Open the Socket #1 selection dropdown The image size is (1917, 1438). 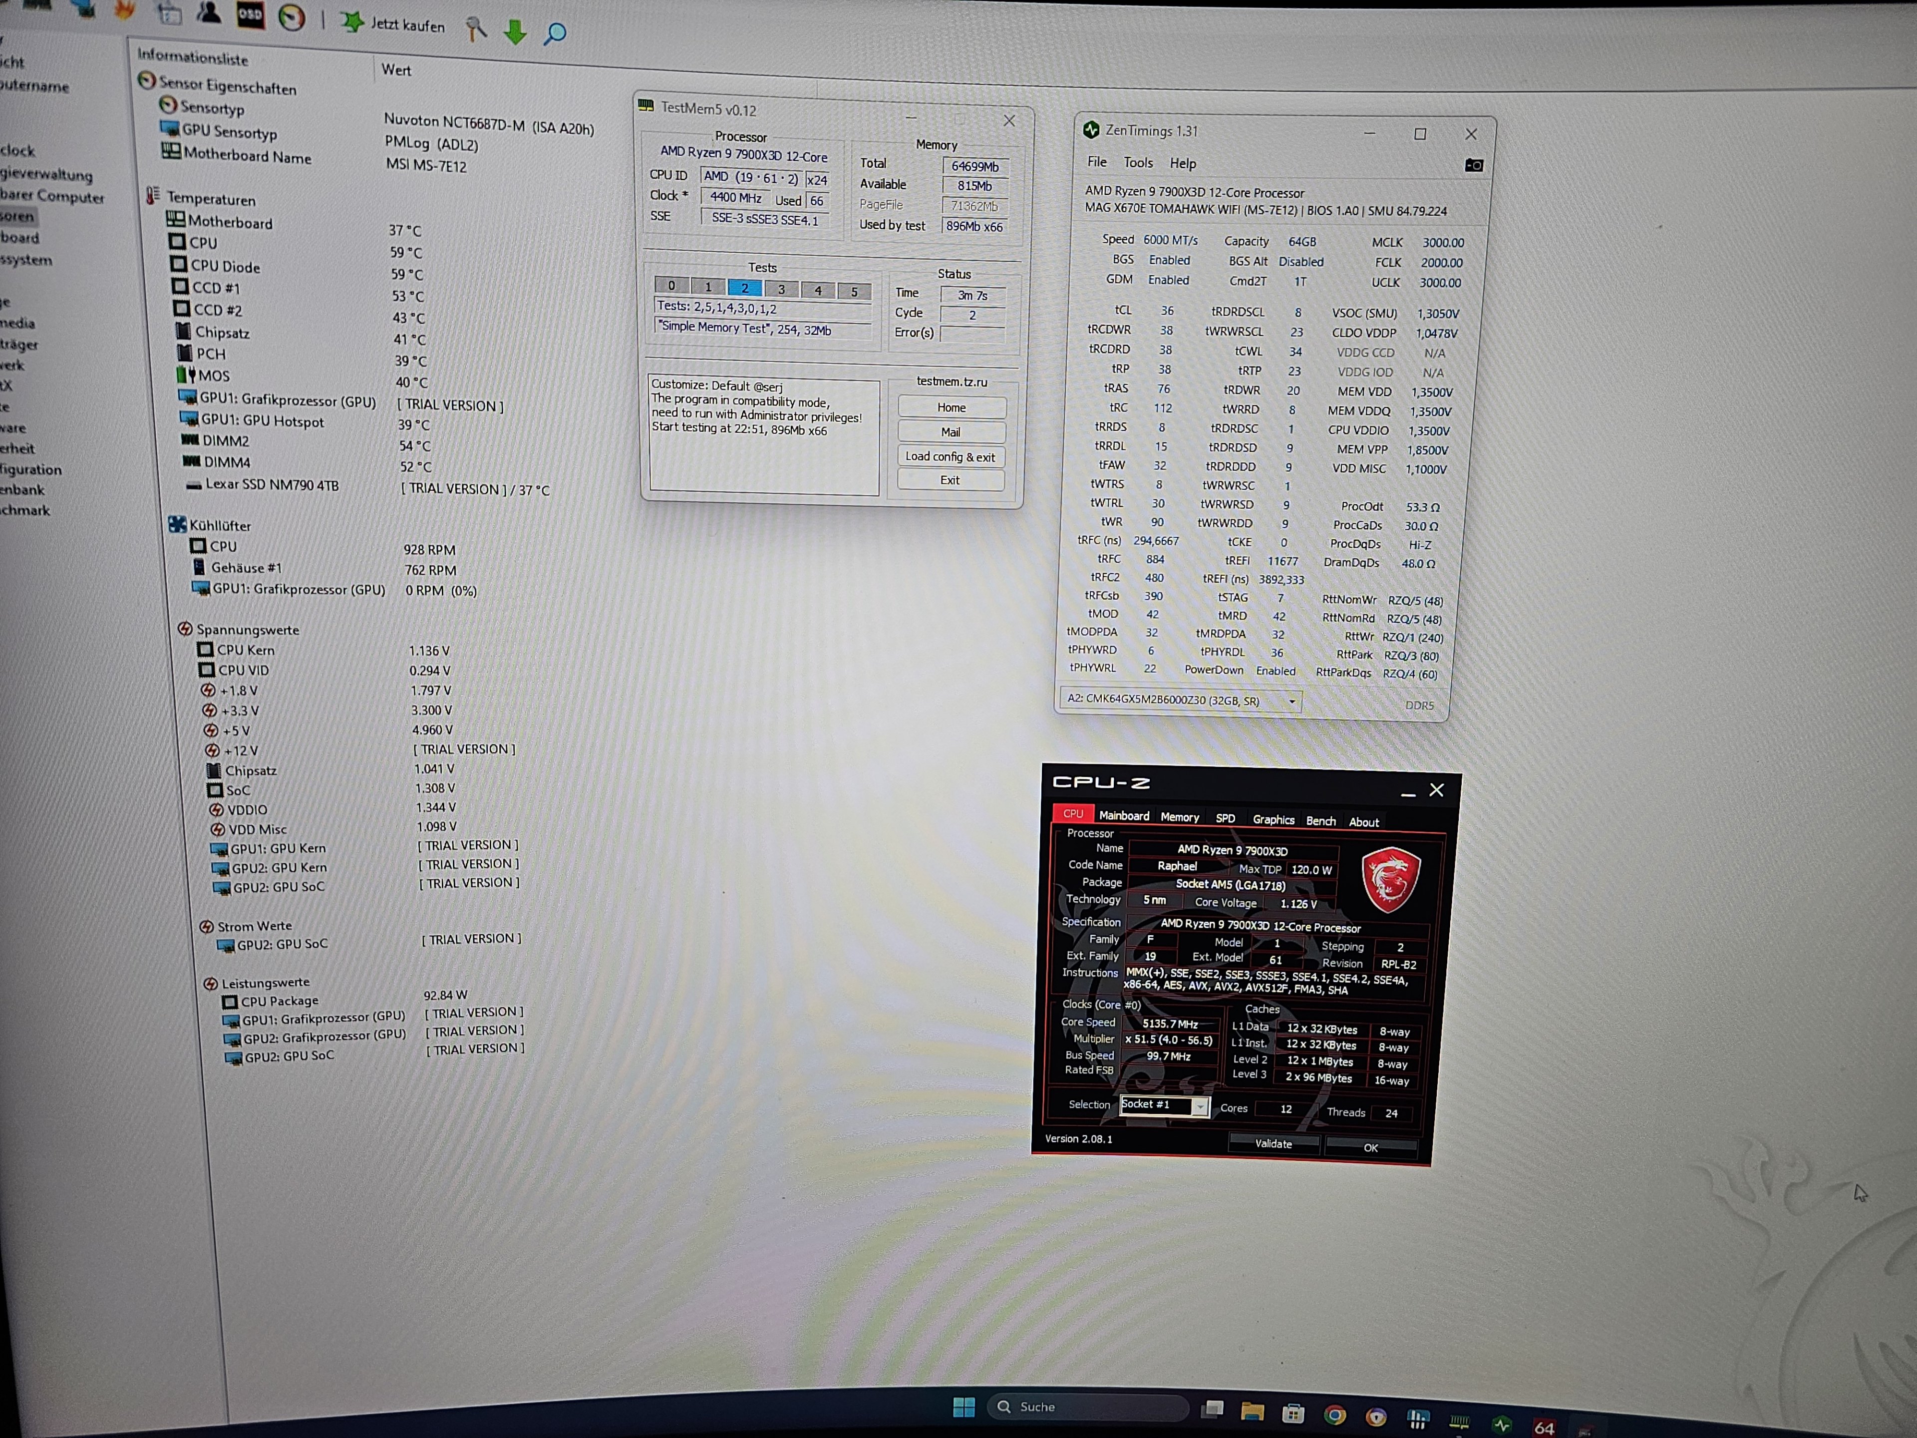(1200, 1107)
